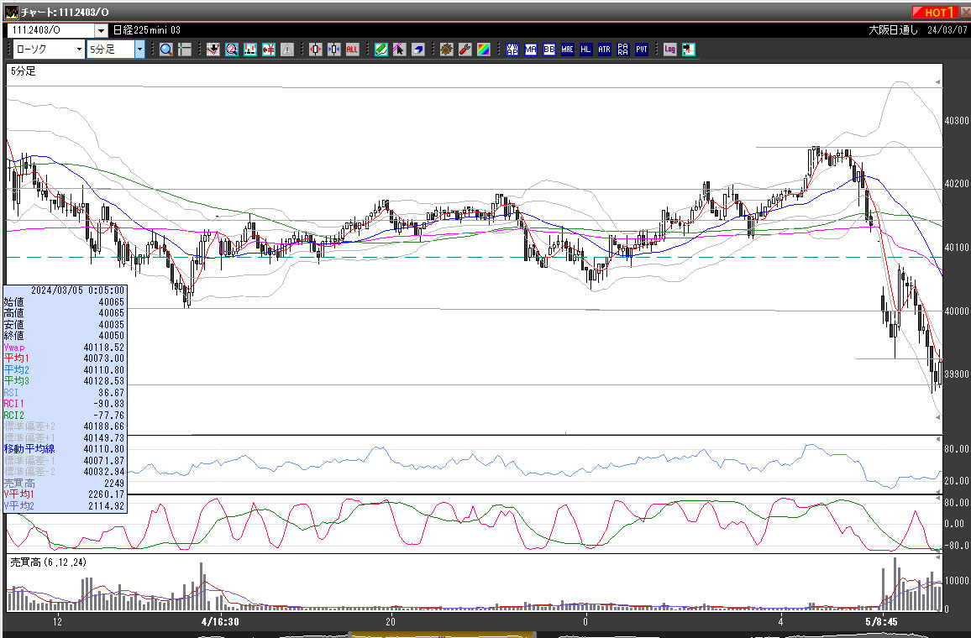Click the RCI1 row in the data panel
Image resolution: width=971 pixels, height=638 pixels.
click(65, 404)
